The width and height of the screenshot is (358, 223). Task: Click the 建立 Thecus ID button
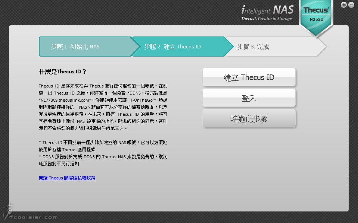(x=249, y=77)
